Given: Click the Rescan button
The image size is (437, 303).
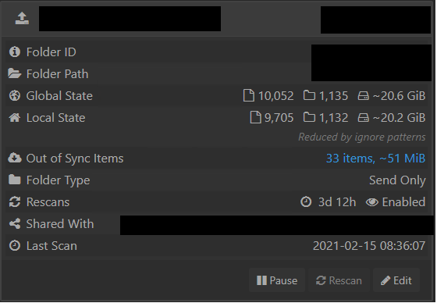Looking at the screenshot, I should point(339,280).
